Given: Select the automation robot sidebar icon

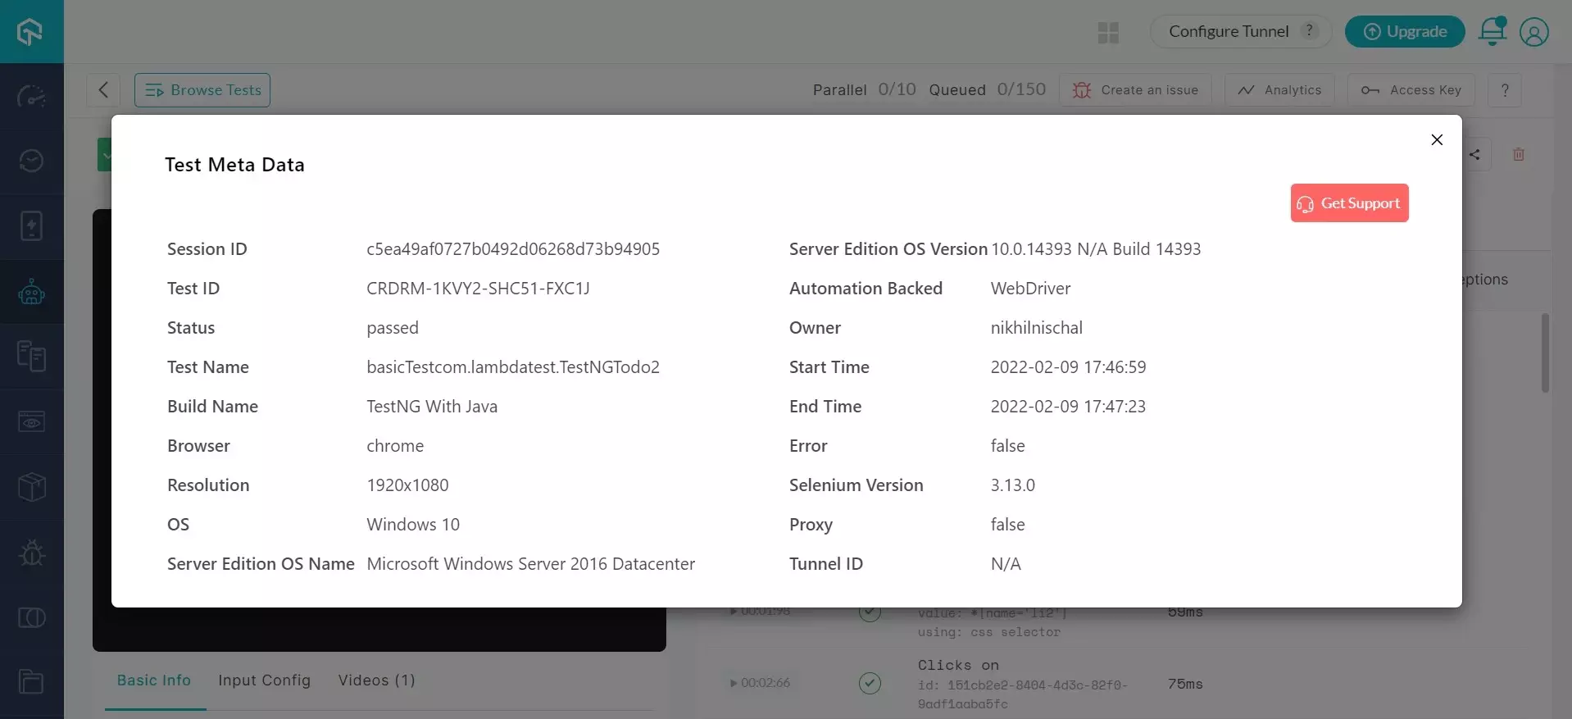Looking at the screenshot, I should [x=31, y=292].
